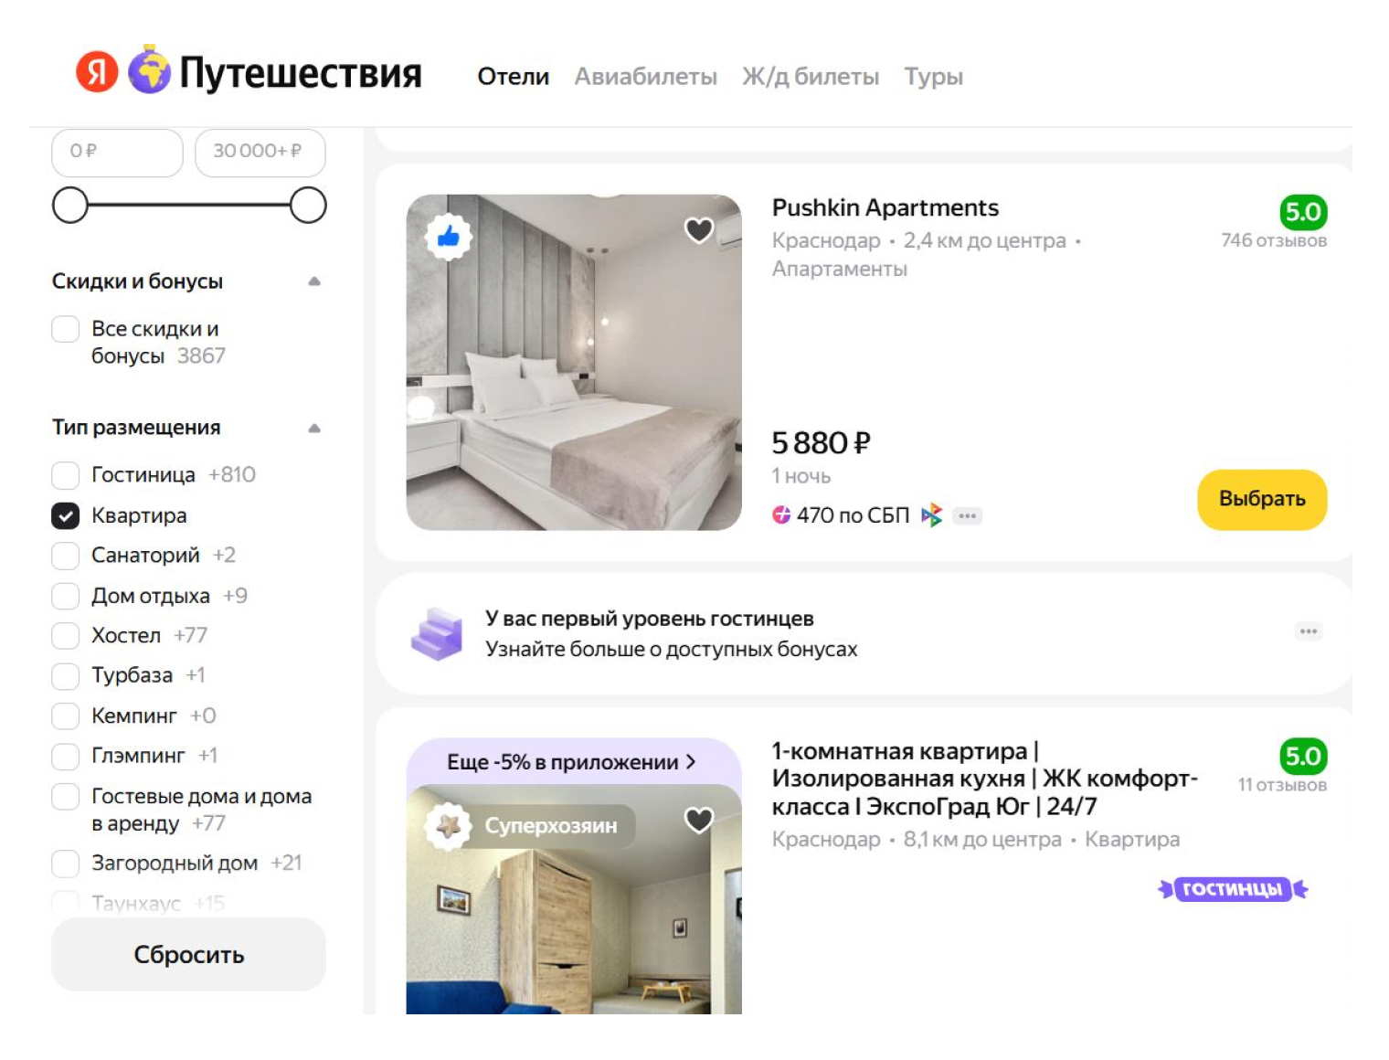
Task: Click the Суперхозяин star badge on the apartment photo
Action: tap(449, 825)
